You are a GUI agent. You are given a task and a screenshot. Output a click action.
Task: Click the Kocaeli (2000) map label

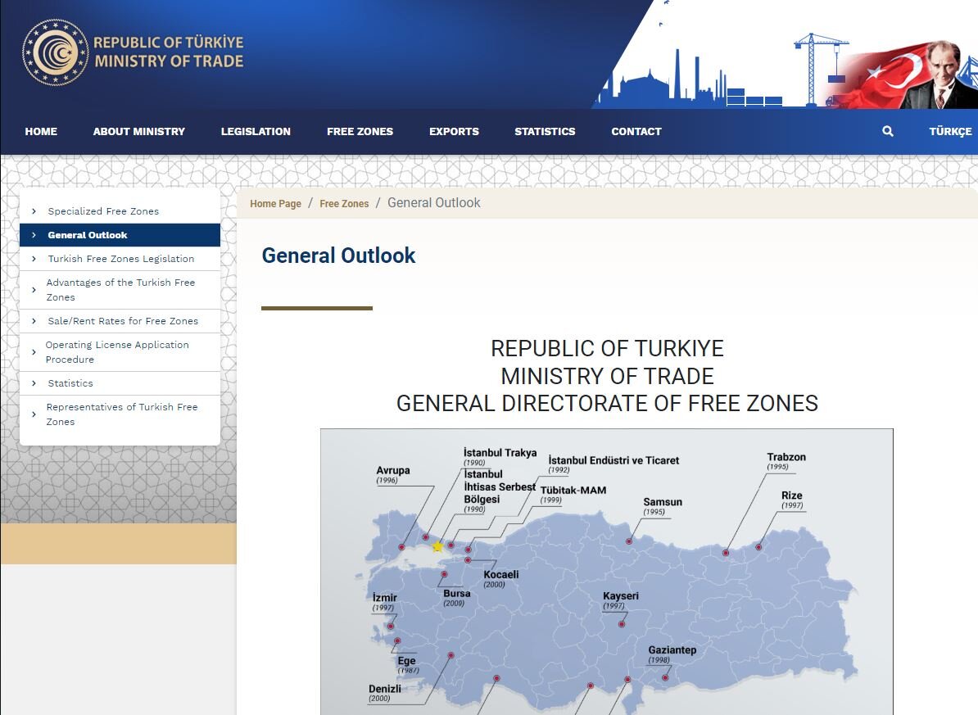point(500,579)
